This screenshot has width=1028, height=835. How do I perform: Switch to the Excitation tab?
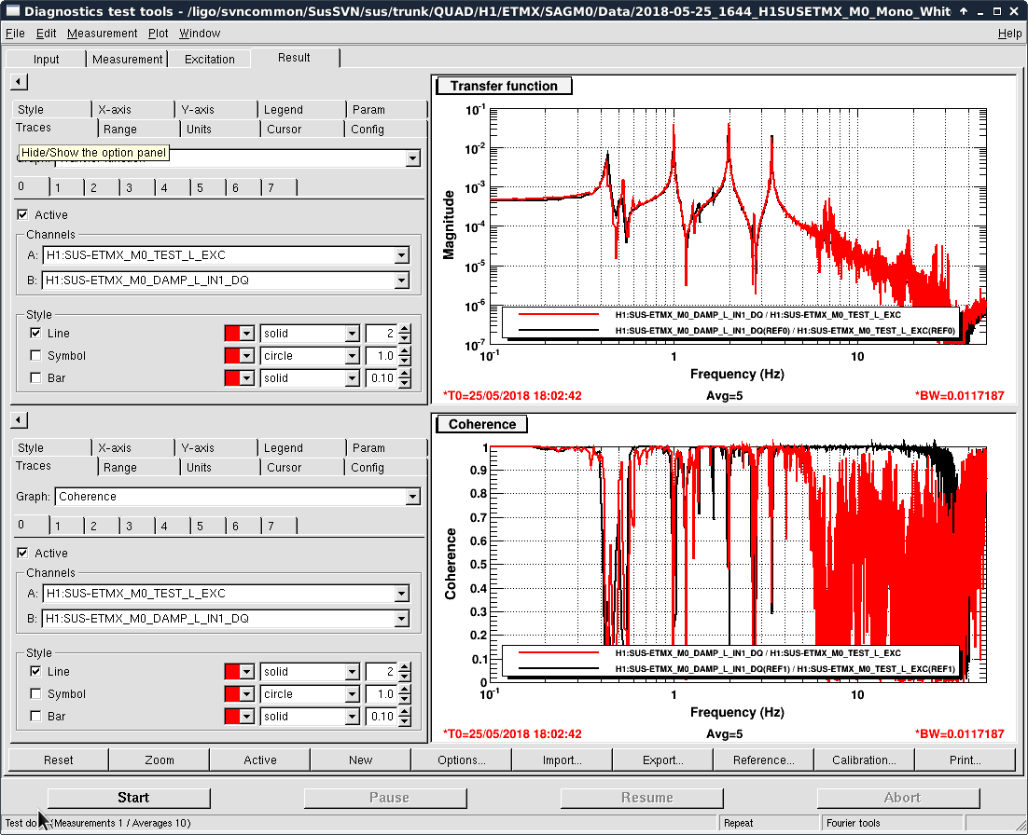click(210, 59)
